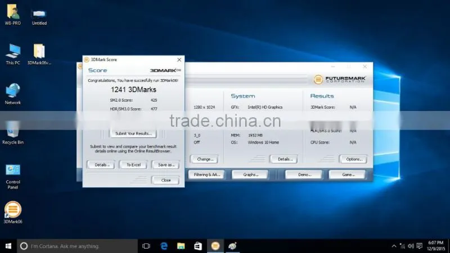Click the 3DMark Score title bar icon

pyautogui.click(x=87, y=59)
